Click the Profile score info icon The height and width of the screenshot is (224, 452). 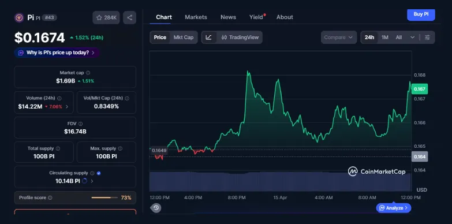50,198
